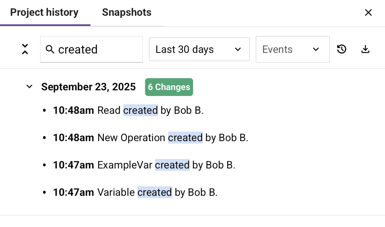Switch to the Project history tab
Viewport: 385px width, 227px height.
click(x=44, y=12)
